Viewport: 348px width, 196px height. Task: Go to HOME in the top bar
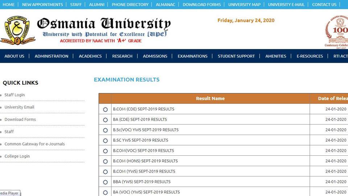coord(8,4)
